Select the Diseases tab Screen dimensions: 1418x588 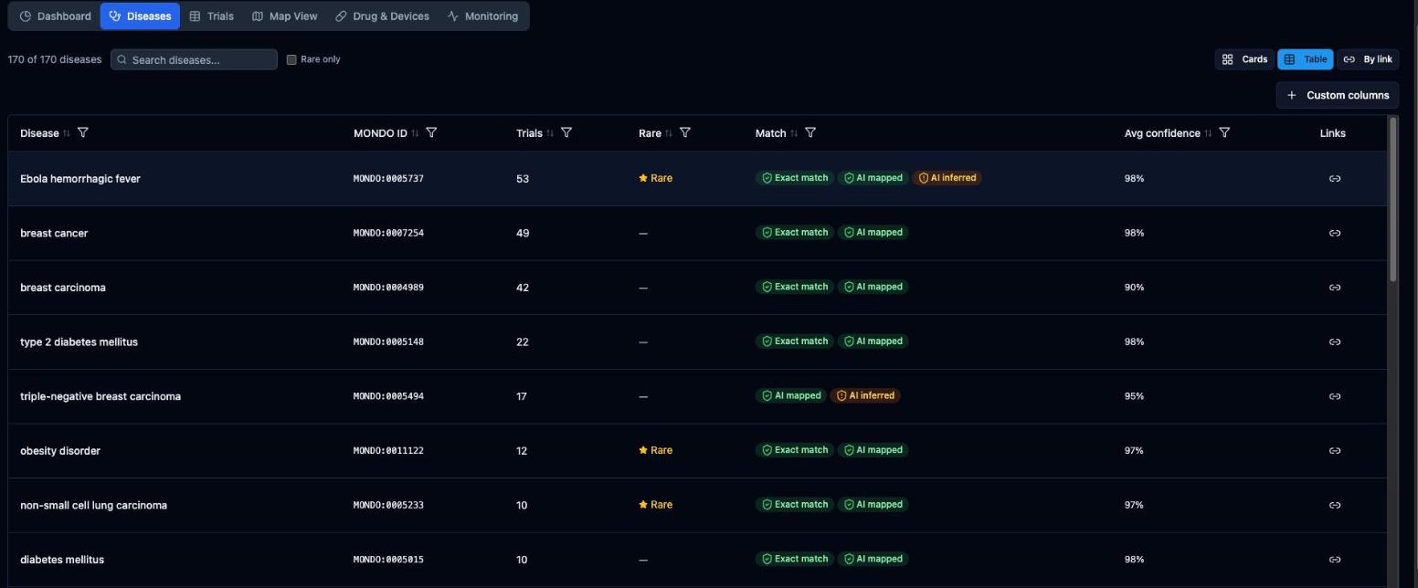(x=140, y=16)
